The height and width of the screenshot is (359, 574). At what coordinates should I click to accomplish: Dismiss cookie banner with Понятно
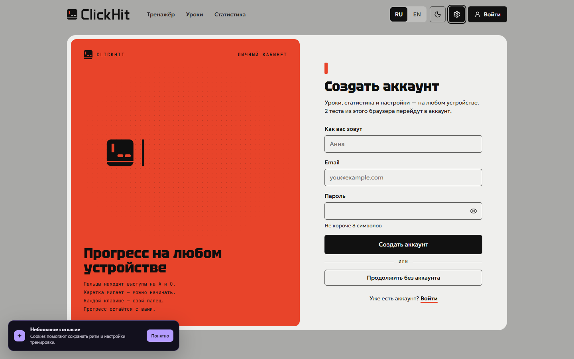coord(160,336)
